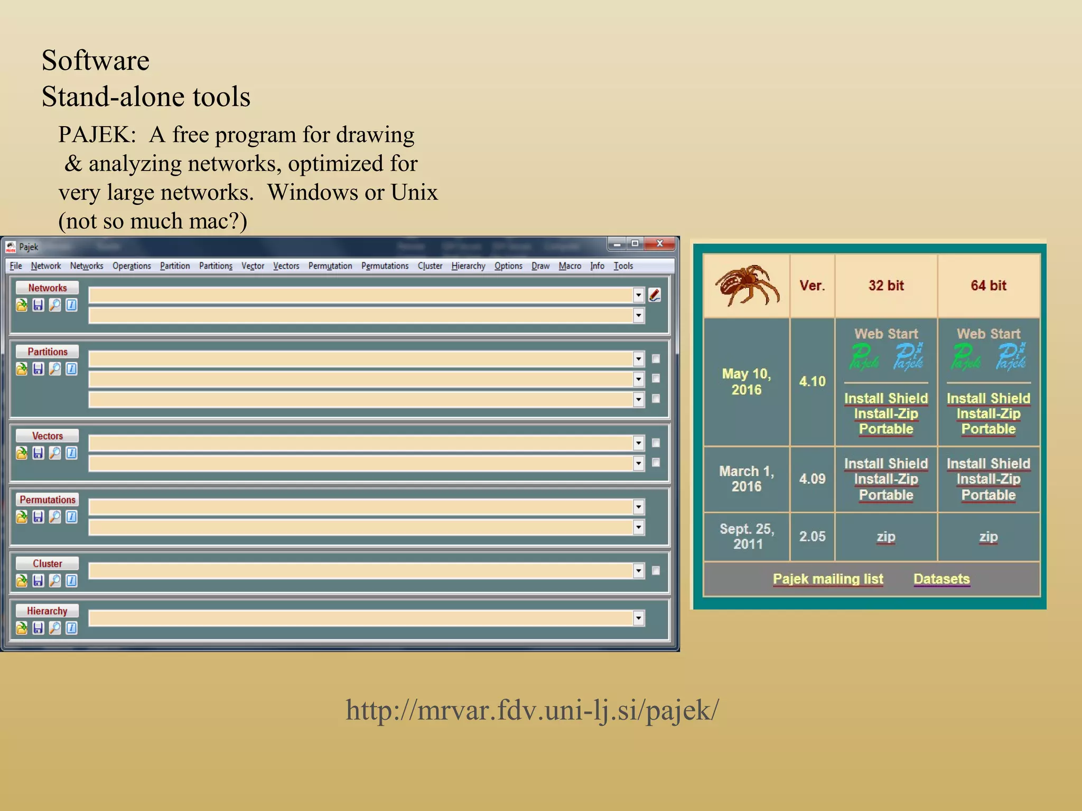Image resolution: width=1082 pixels, height=811 pixels.
Task: Tick the first Vectors row checkbox
Action: [x=656, y=442]
